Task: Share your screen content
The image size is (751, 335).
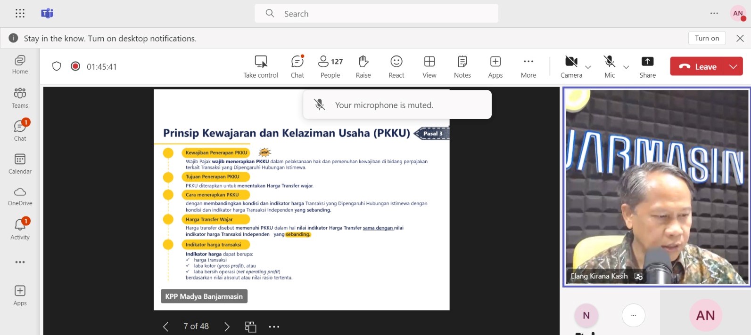Action: tap(647, 67)
